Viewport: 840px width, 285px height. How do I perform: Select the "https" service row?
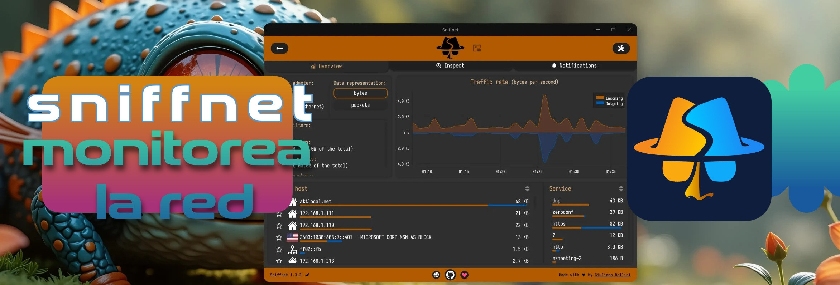(587, 225)
